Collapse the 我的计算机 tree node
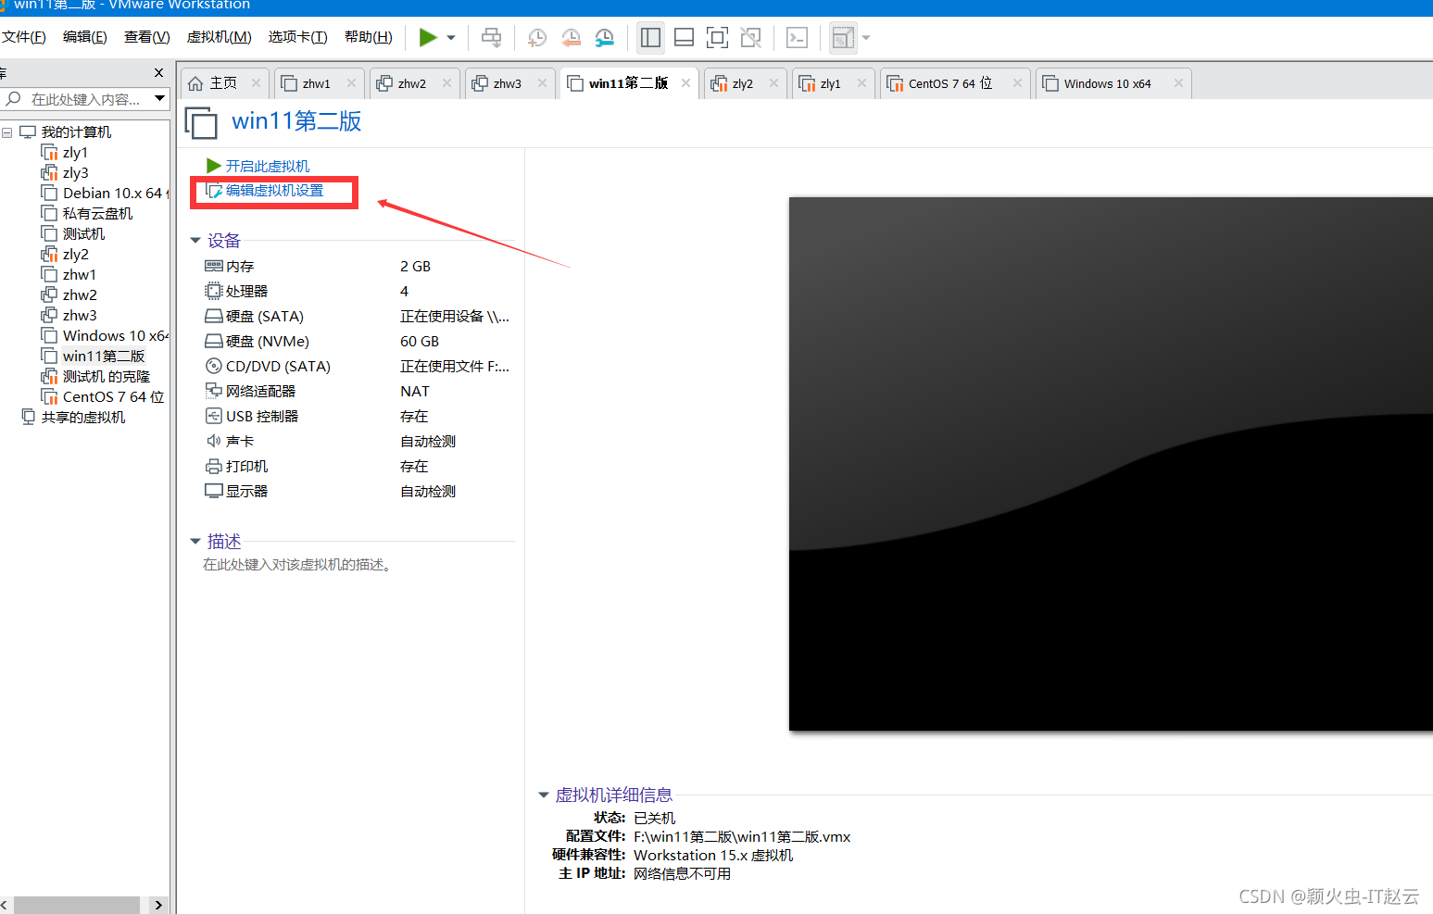Screen dimensions: 1433x914 coord(6,132)
